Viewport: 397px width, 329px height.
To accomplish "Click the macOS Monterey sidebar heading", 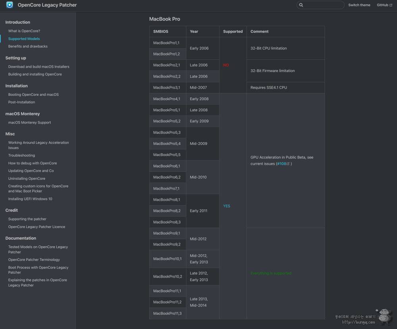I will click(x=23, y=114).
